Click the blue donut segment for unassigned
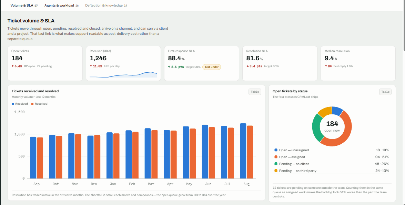 (337, 111)
